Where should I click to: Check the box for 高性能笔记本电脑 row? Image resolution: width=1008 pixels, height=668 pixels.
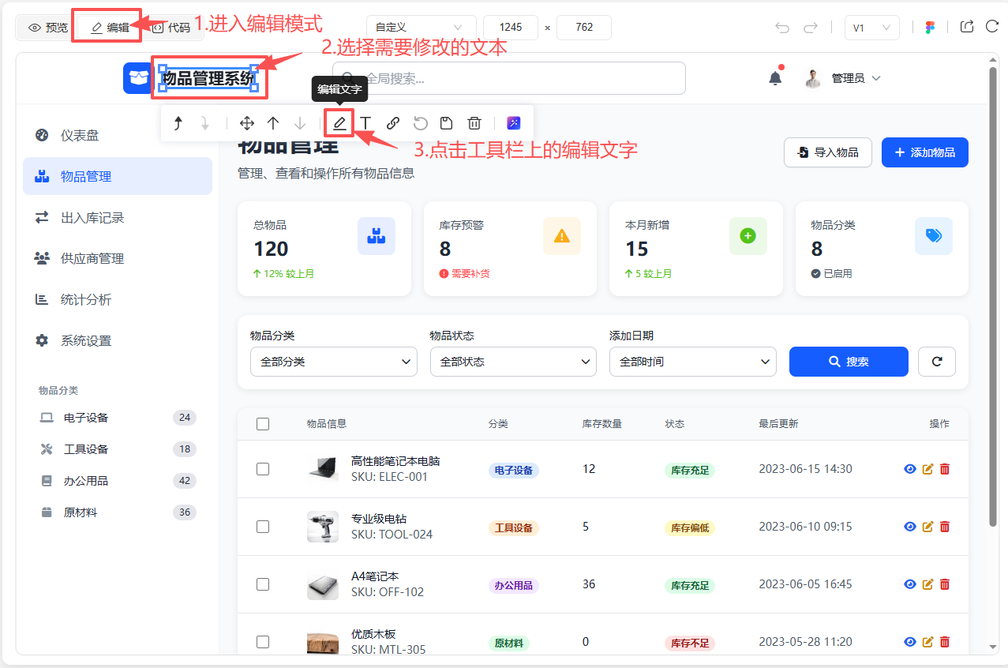pyautogui.click(x=263, y=469)
